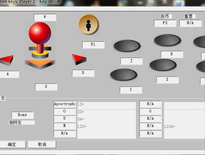This screenshot has width=205, height=155.
Task: Click the N/A reset key box
Action: click(x=190, y=23)
